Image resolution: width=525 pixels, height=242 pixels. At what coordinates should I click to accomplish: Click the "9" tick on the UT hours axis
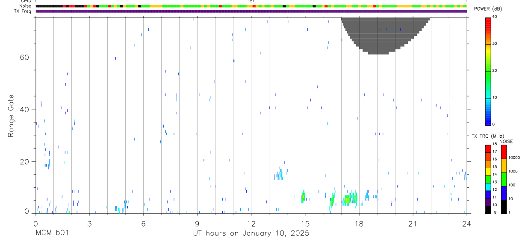(x=197, y=224)
